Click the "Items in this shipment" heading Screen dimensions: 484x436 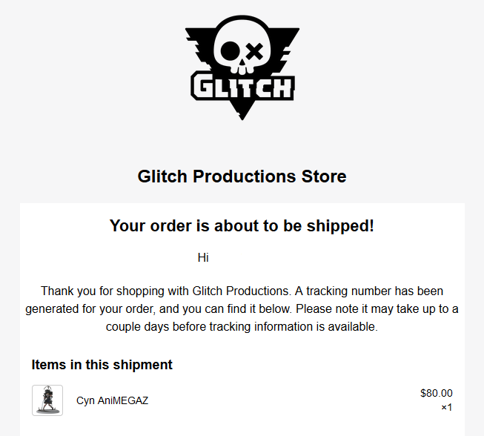tap(102, 365)
